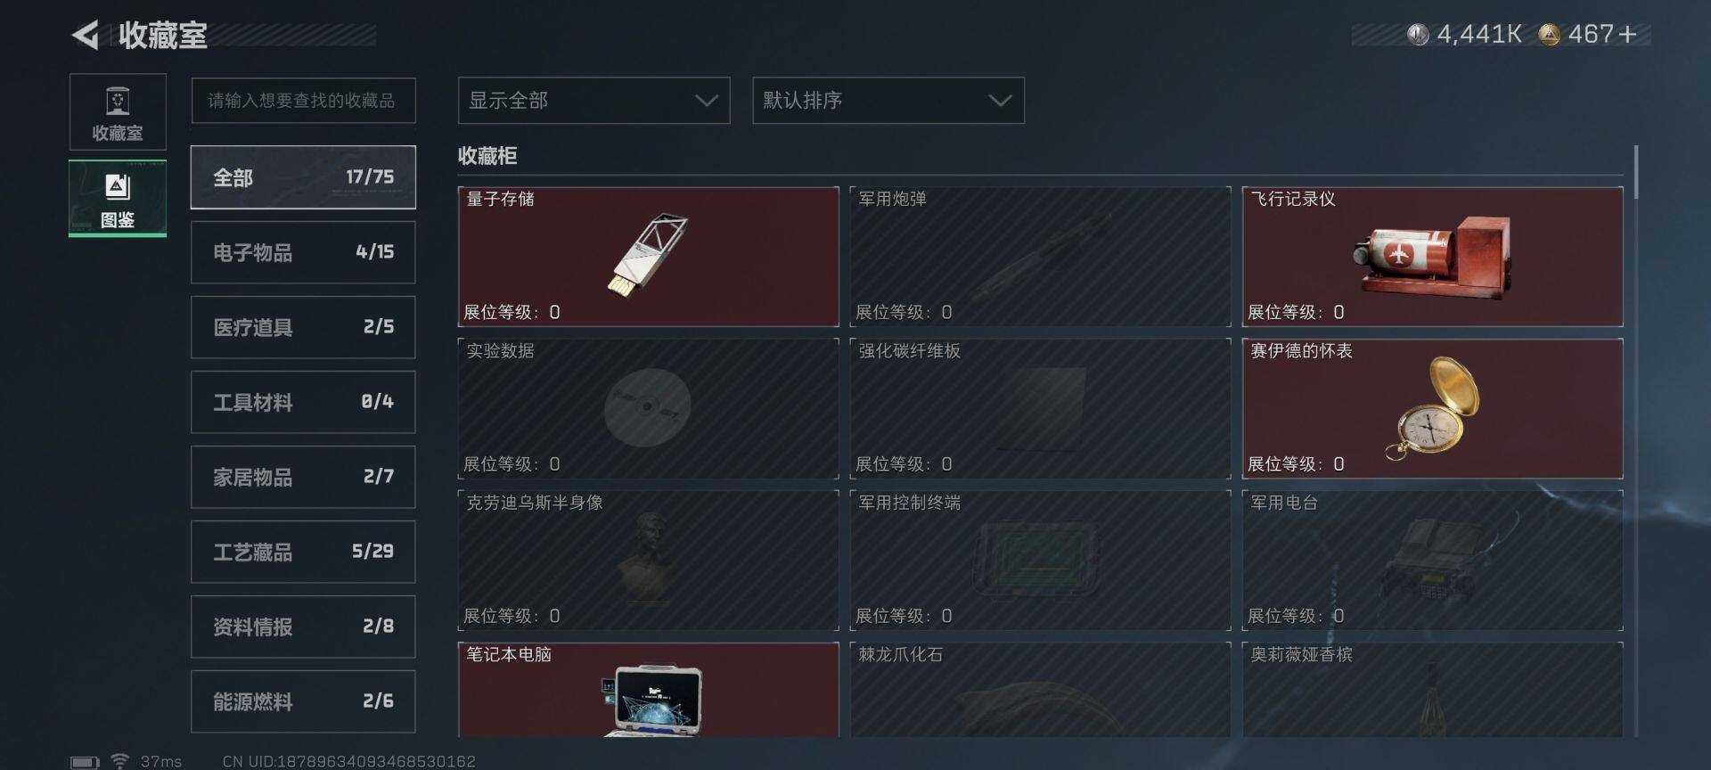Select the 全部 17/75 category

click(303, 177)
